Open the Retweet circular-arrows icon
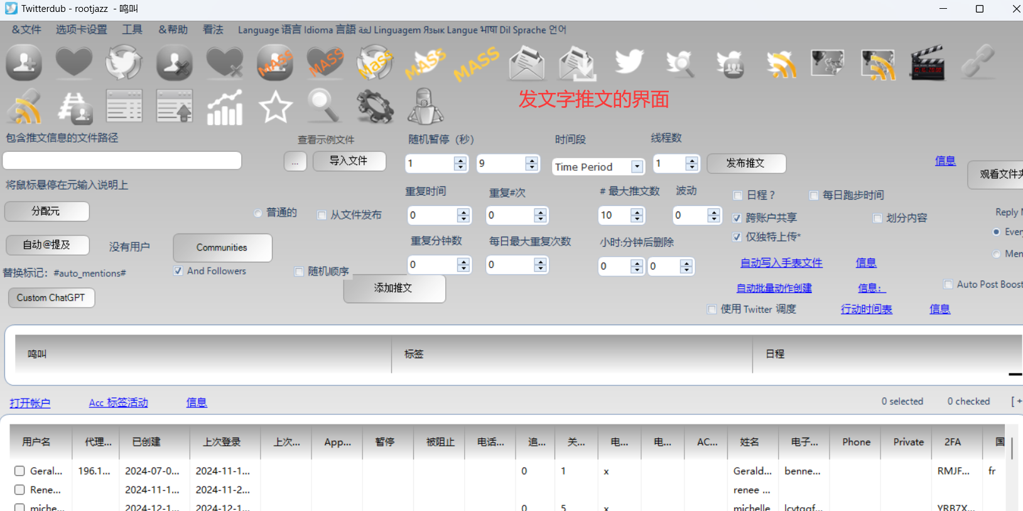This screenshot has height=511, width=1023. click(124, 62)
